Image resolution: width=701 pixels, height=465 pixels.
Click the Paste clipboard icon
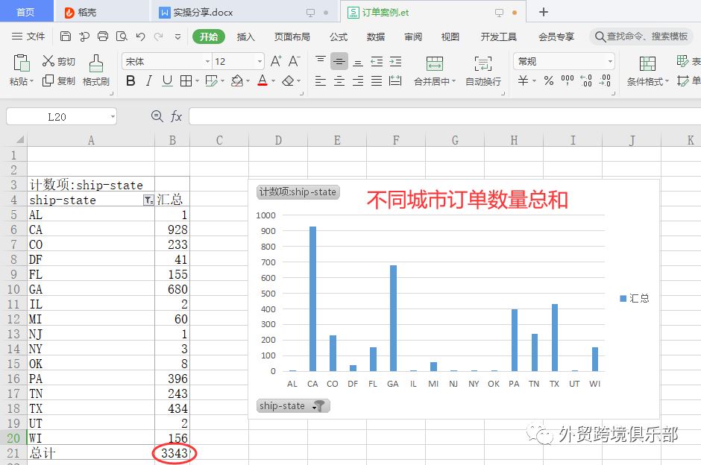click(22, 63)
